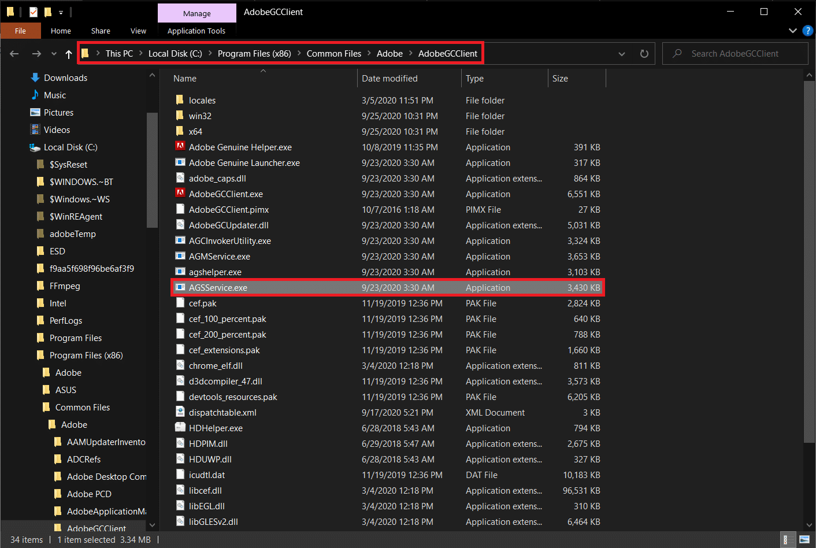The height and width of the screenshot is (548, 816).
Task: Sort files by Date modified column
Action: click(389, 79)
